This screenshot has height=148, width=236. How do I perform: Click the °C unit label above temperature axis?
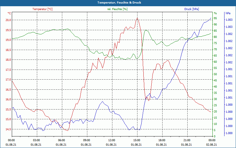coord(9,13)
